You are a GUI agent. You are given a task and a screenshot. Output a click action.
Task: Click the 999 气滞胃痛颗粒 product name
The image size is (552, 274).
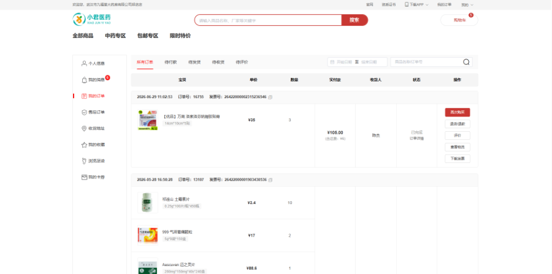pyautogui.click(x=177, y=232)
